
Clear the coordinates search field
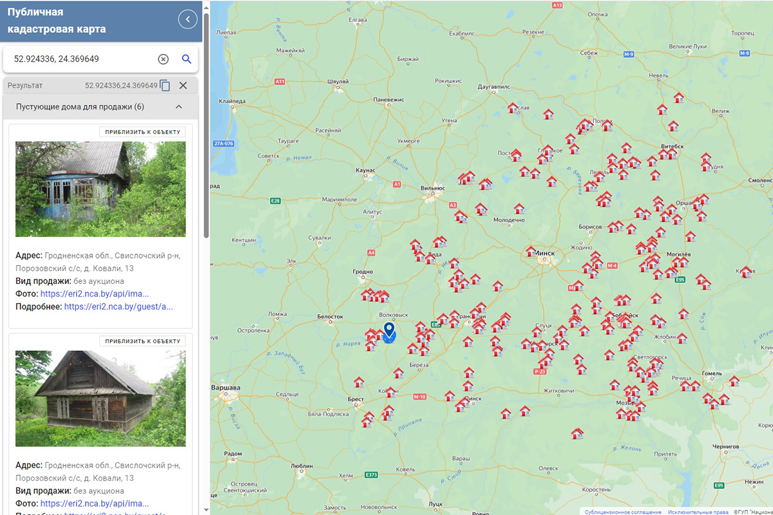163,59
